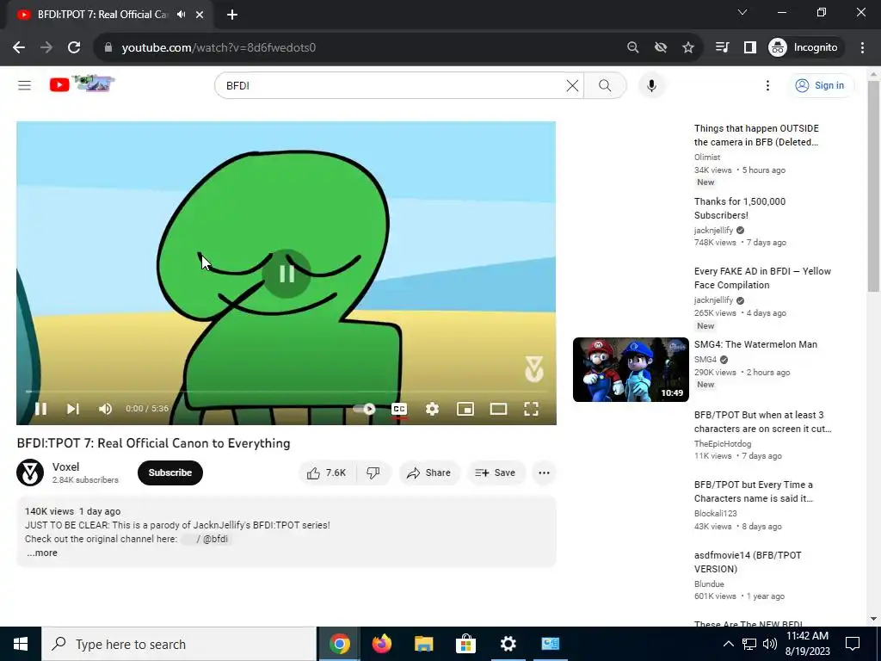Click the address bar URL

point(219,47)
